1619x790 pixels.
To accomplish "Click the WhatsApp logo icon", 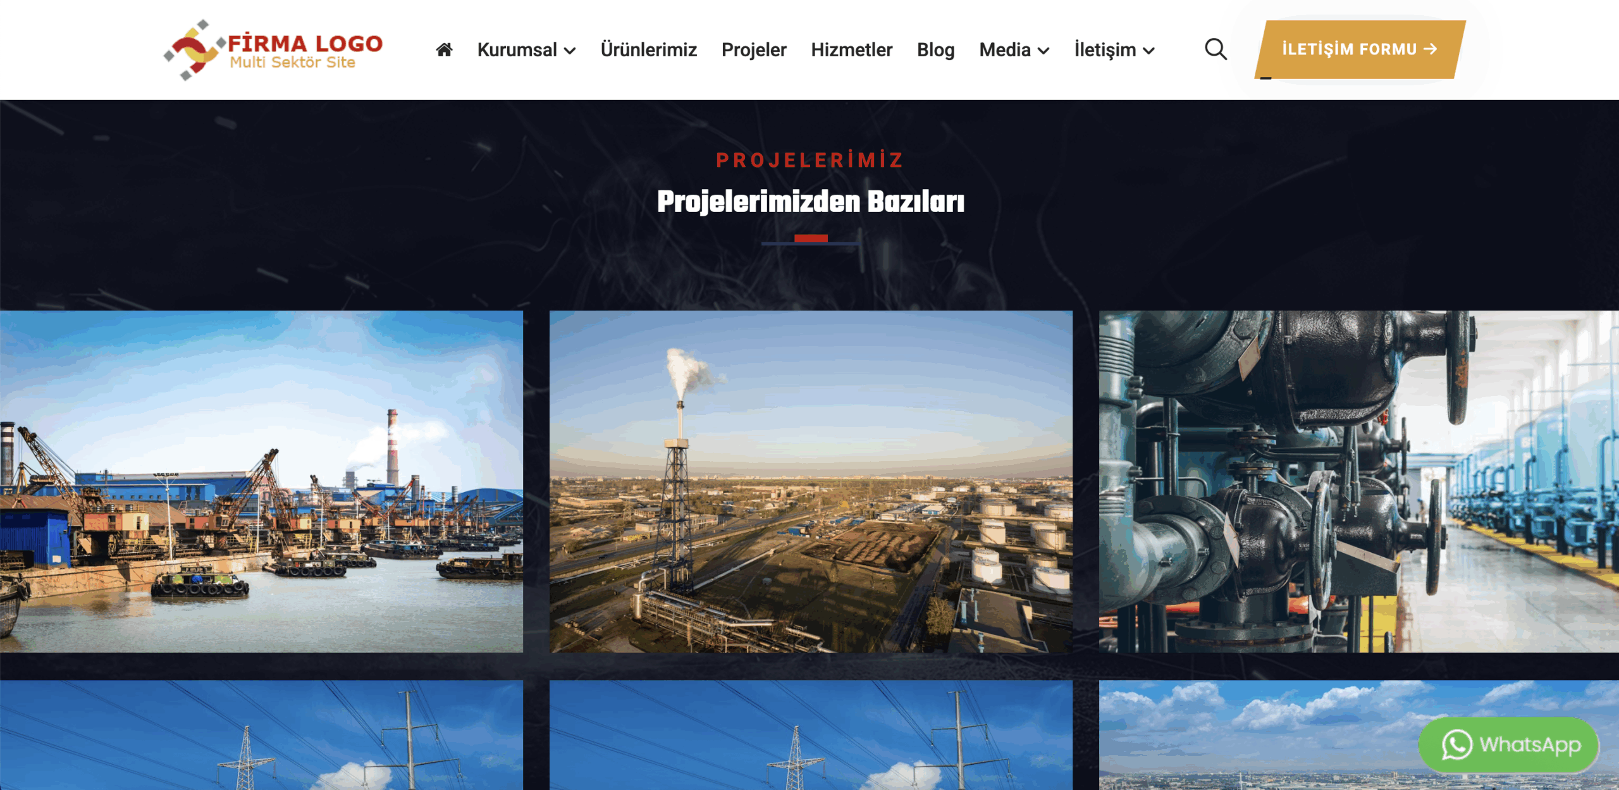I will pyautogui.click(x=1456, y=744).
